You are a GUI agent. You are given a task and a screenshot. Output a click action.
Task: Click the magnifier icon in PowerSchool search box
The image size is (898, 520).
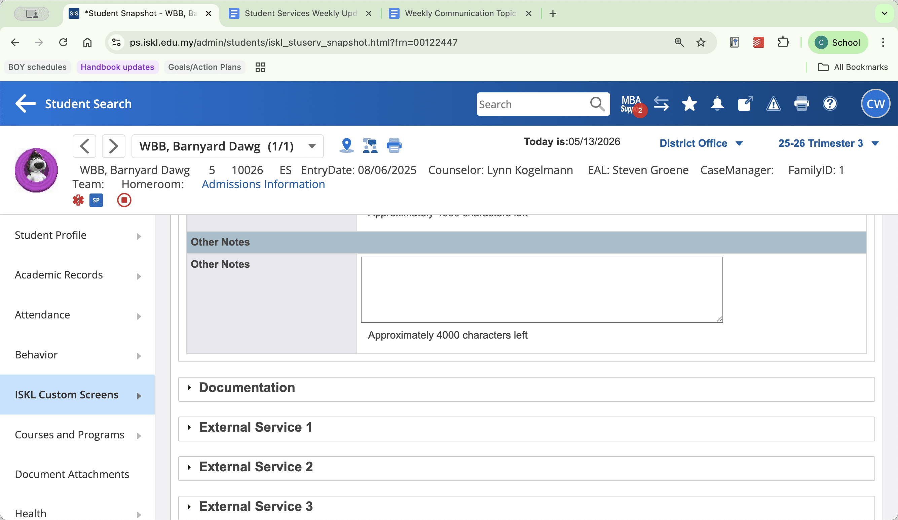[x=597, y=104]
